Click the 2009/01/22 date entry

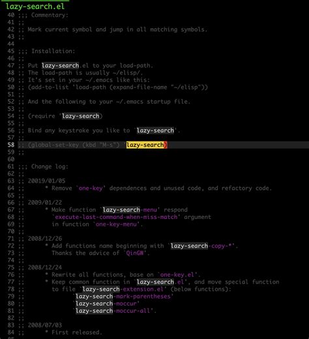(45, 203)
